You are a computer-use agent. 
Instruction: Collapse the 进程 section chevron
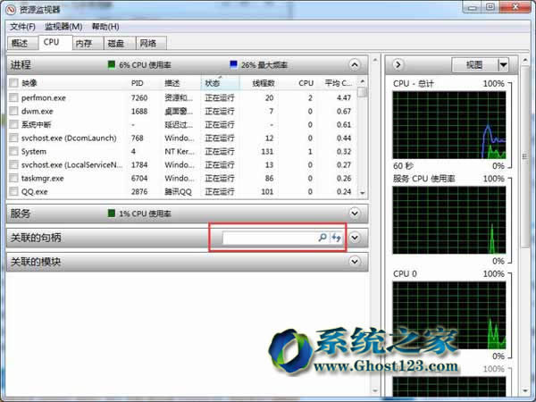click(x=355, y=64)
